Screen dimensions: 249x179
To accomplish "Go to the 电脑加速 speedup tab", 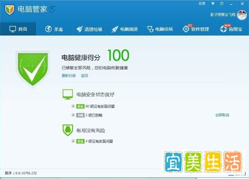I will tap(125, 29).
